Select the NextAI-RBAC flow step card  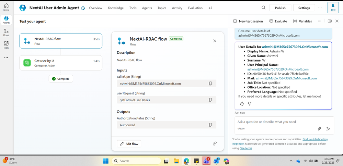pos(61,41)
